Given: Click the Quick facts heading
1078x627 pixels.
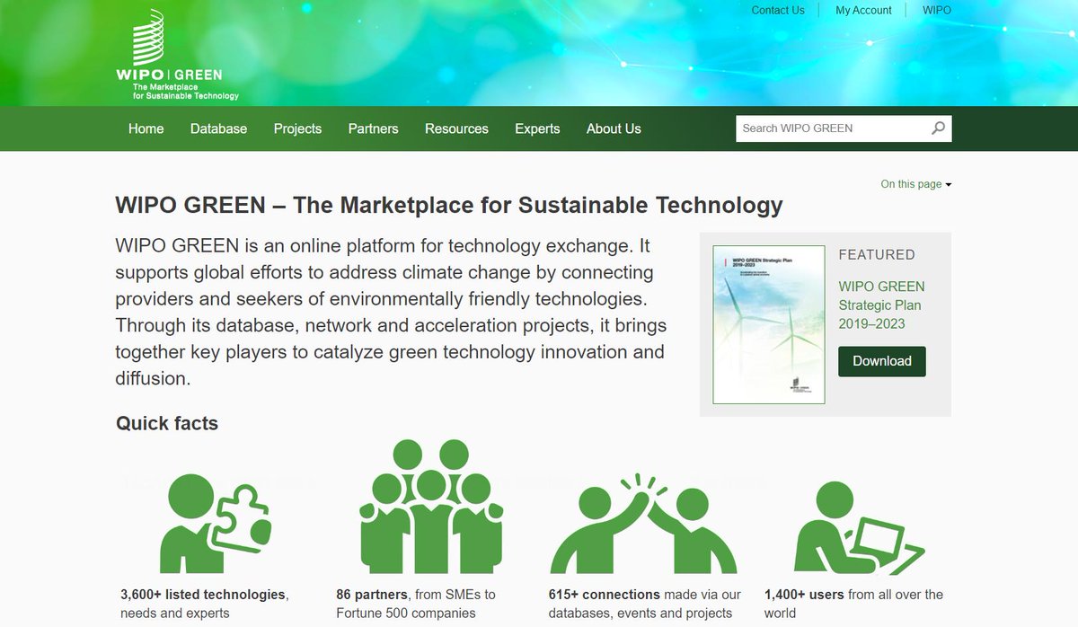Looking at the screenshot, I should point(167,423).
